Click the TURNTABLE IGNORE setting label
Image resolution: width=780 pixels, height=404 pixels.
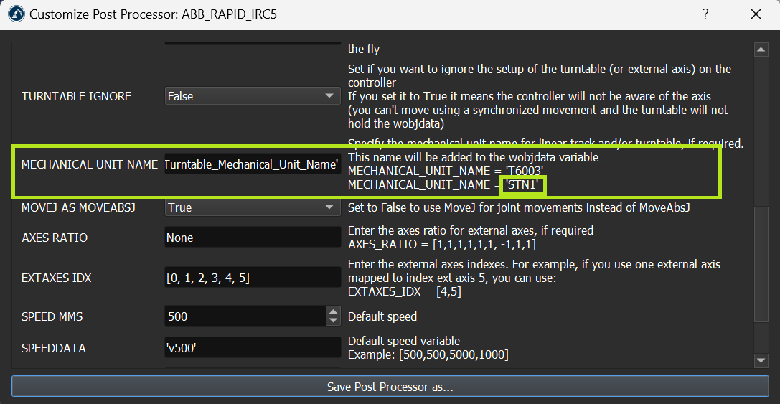[x=76, y=96]
